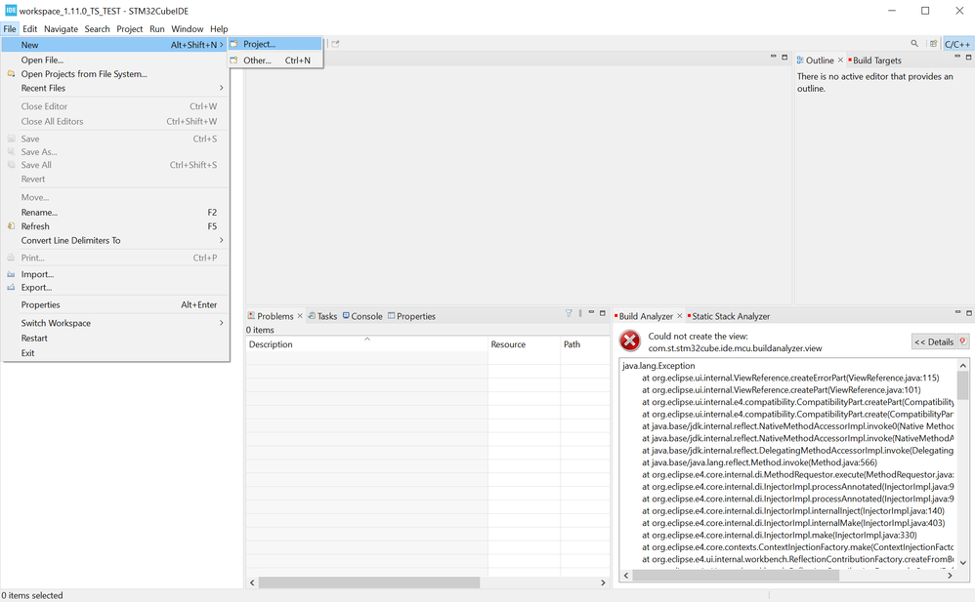Viewport: 975px width, 602px height.
Task: Click the Refresh icon in the File menu
Action: pyautogui.click(x=11, y=226)
